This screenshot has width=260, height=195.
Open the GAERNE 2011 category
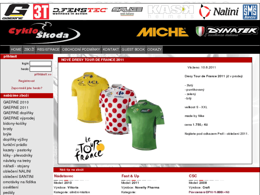tap(16, 108)
